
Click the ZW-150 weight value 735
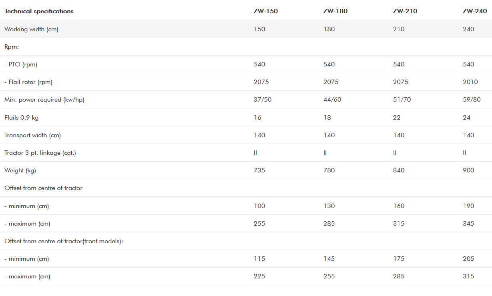coord(259,170)
